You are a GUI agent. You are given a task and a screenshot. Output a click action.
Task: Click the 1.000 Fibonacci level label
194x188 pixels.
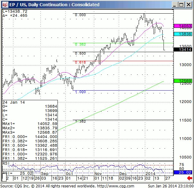click(x=81, y=92)
